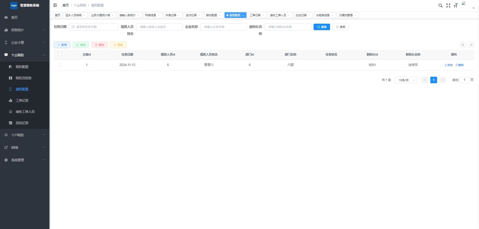
Task: Select all rows via header checkbox
Action: pyautogui.click(x=60, y=55)
